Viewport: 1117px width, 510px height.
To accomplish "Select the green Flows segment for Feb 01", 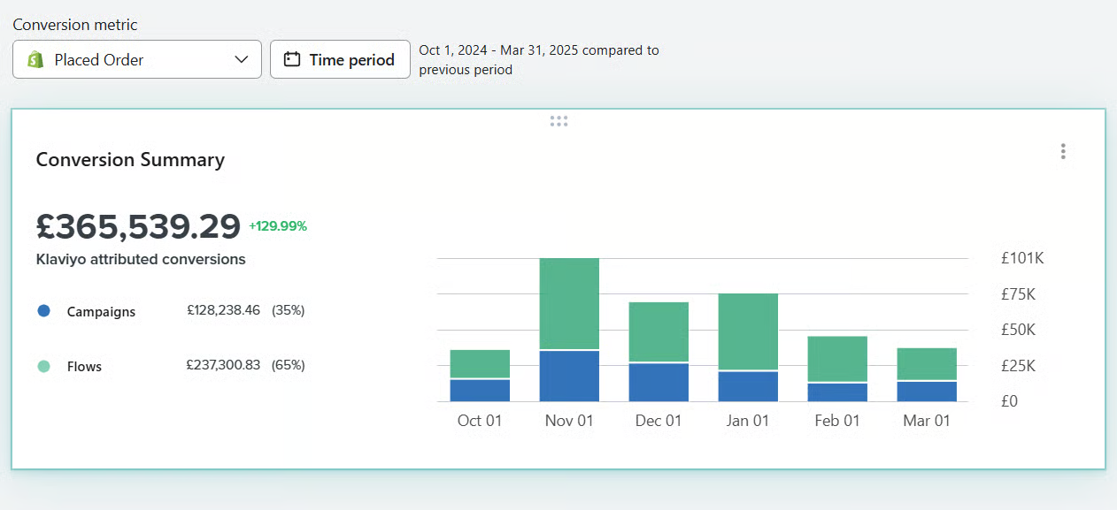I will coord(837,359).
